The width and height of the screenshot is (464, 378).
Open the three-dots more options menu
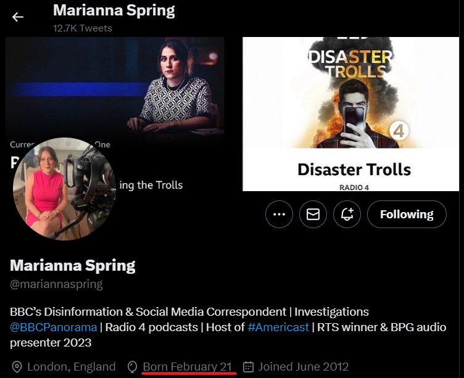tap(279, 214)
